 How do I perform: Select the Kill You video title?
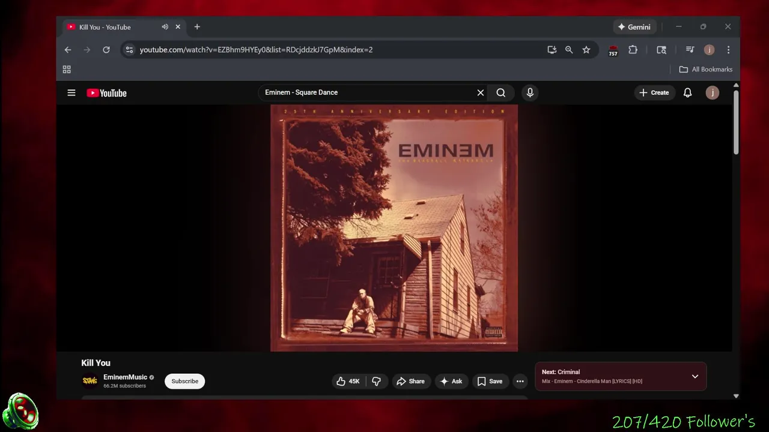tap(96, 363)
